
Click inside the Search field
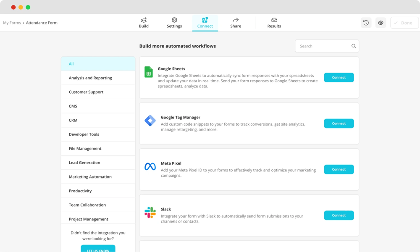point(323,46)
